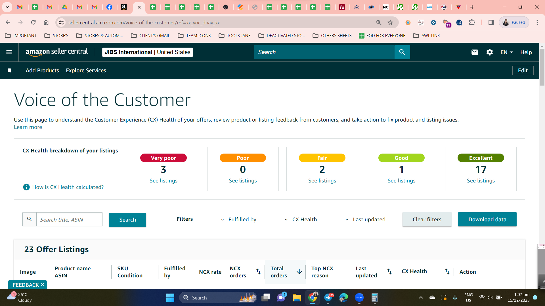Expand the CX Health filter dropdown
This screenshot has height=306, width=545.
click(x=301, y=220)
